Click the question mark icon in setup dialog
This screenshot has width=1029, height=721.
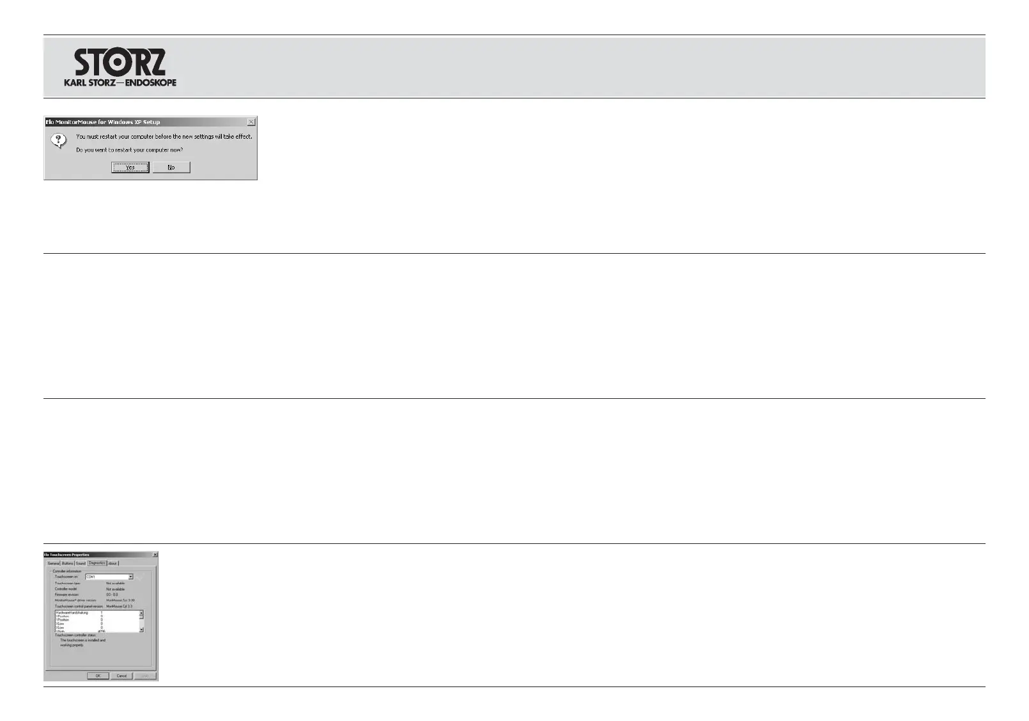58,140
